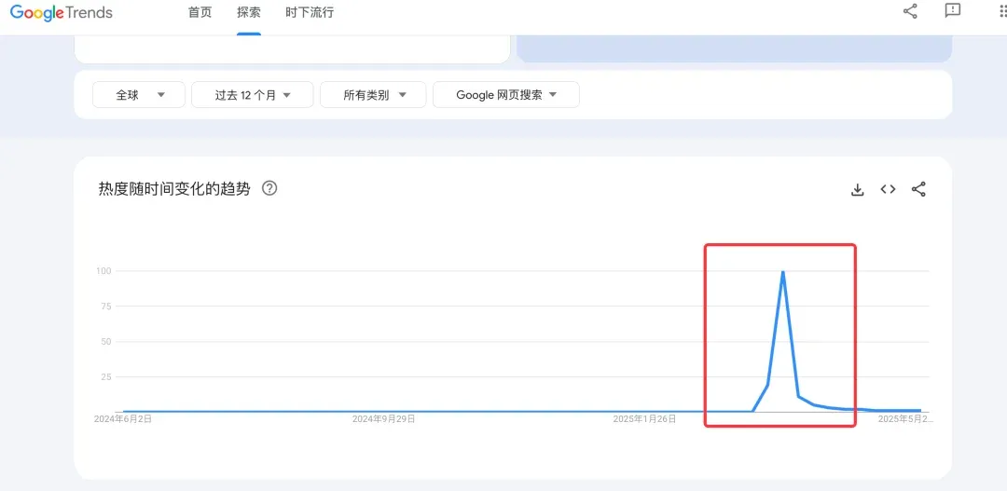Image resolution: width=1007 pixels, height=491 pixels.
Task: Go to the 首页 tab
Action: click(200, 13)
